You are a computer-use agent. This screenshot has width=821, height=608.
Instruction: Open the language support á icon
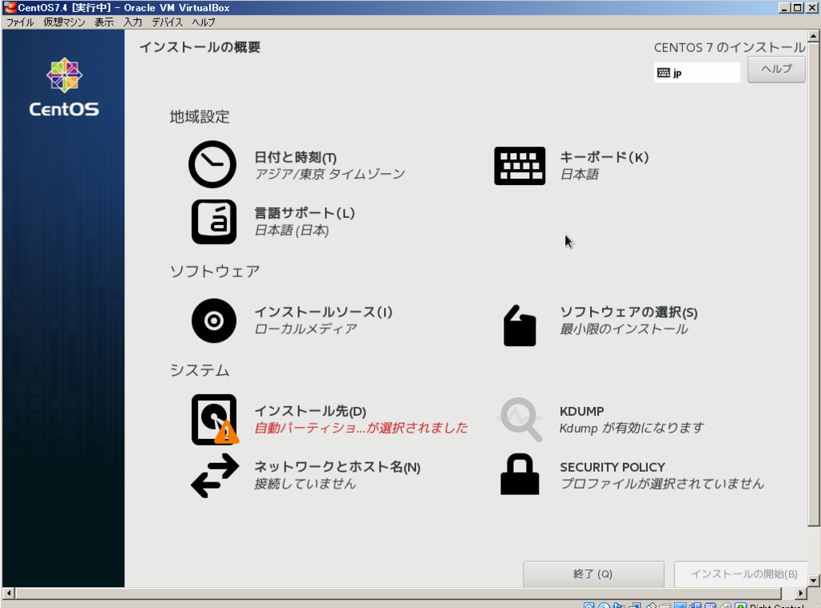[x=213, y=222]
